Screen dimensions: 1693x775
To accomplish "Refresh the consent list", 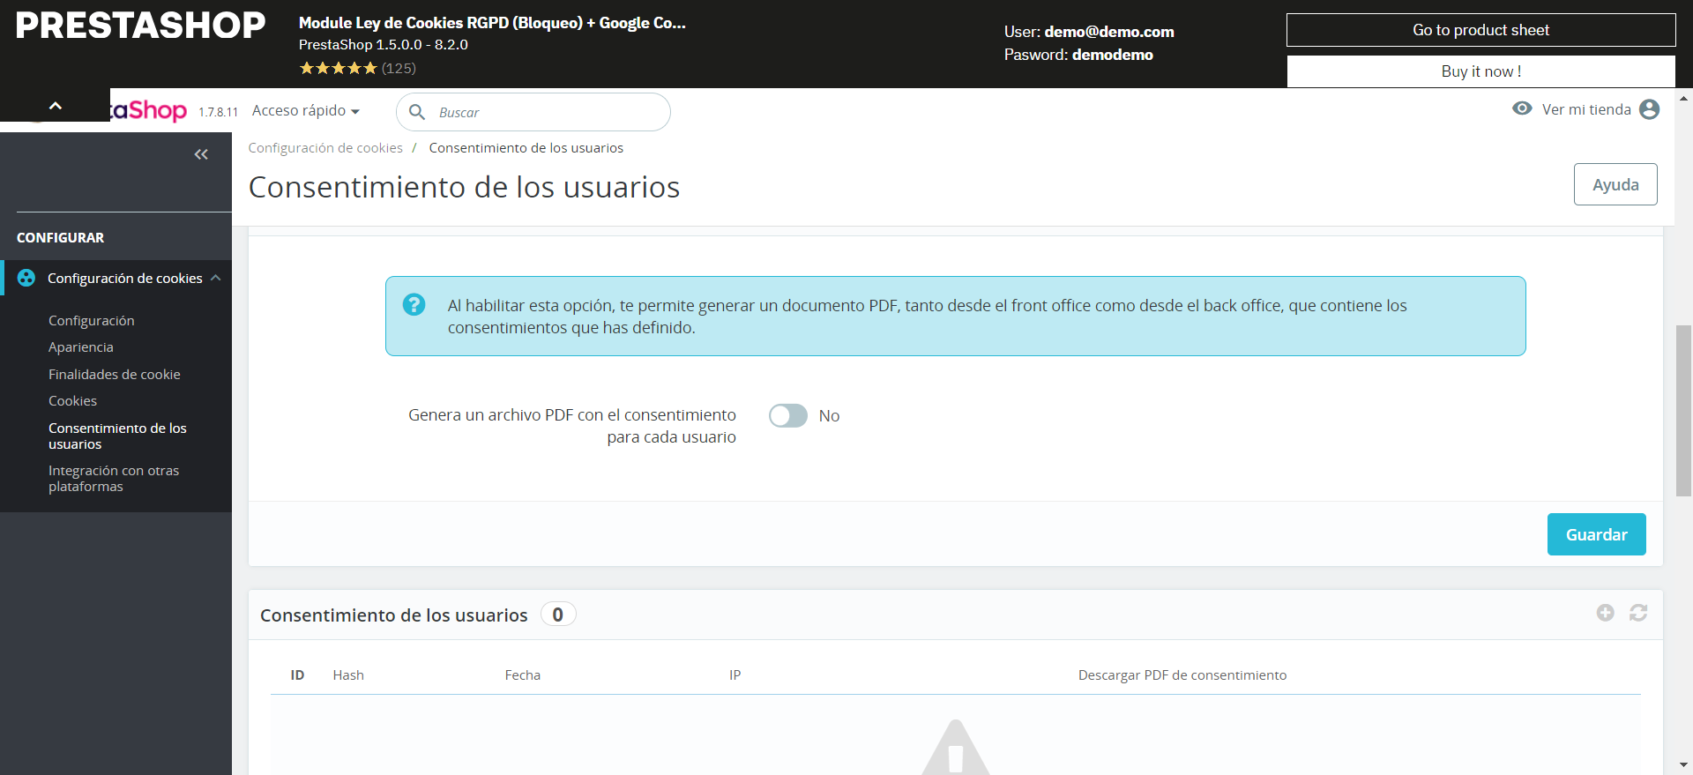I will [x=1638, y=613].
